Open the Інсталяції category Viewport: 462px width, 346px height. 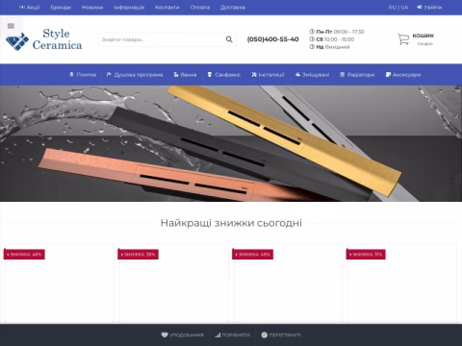click(271, 75)
